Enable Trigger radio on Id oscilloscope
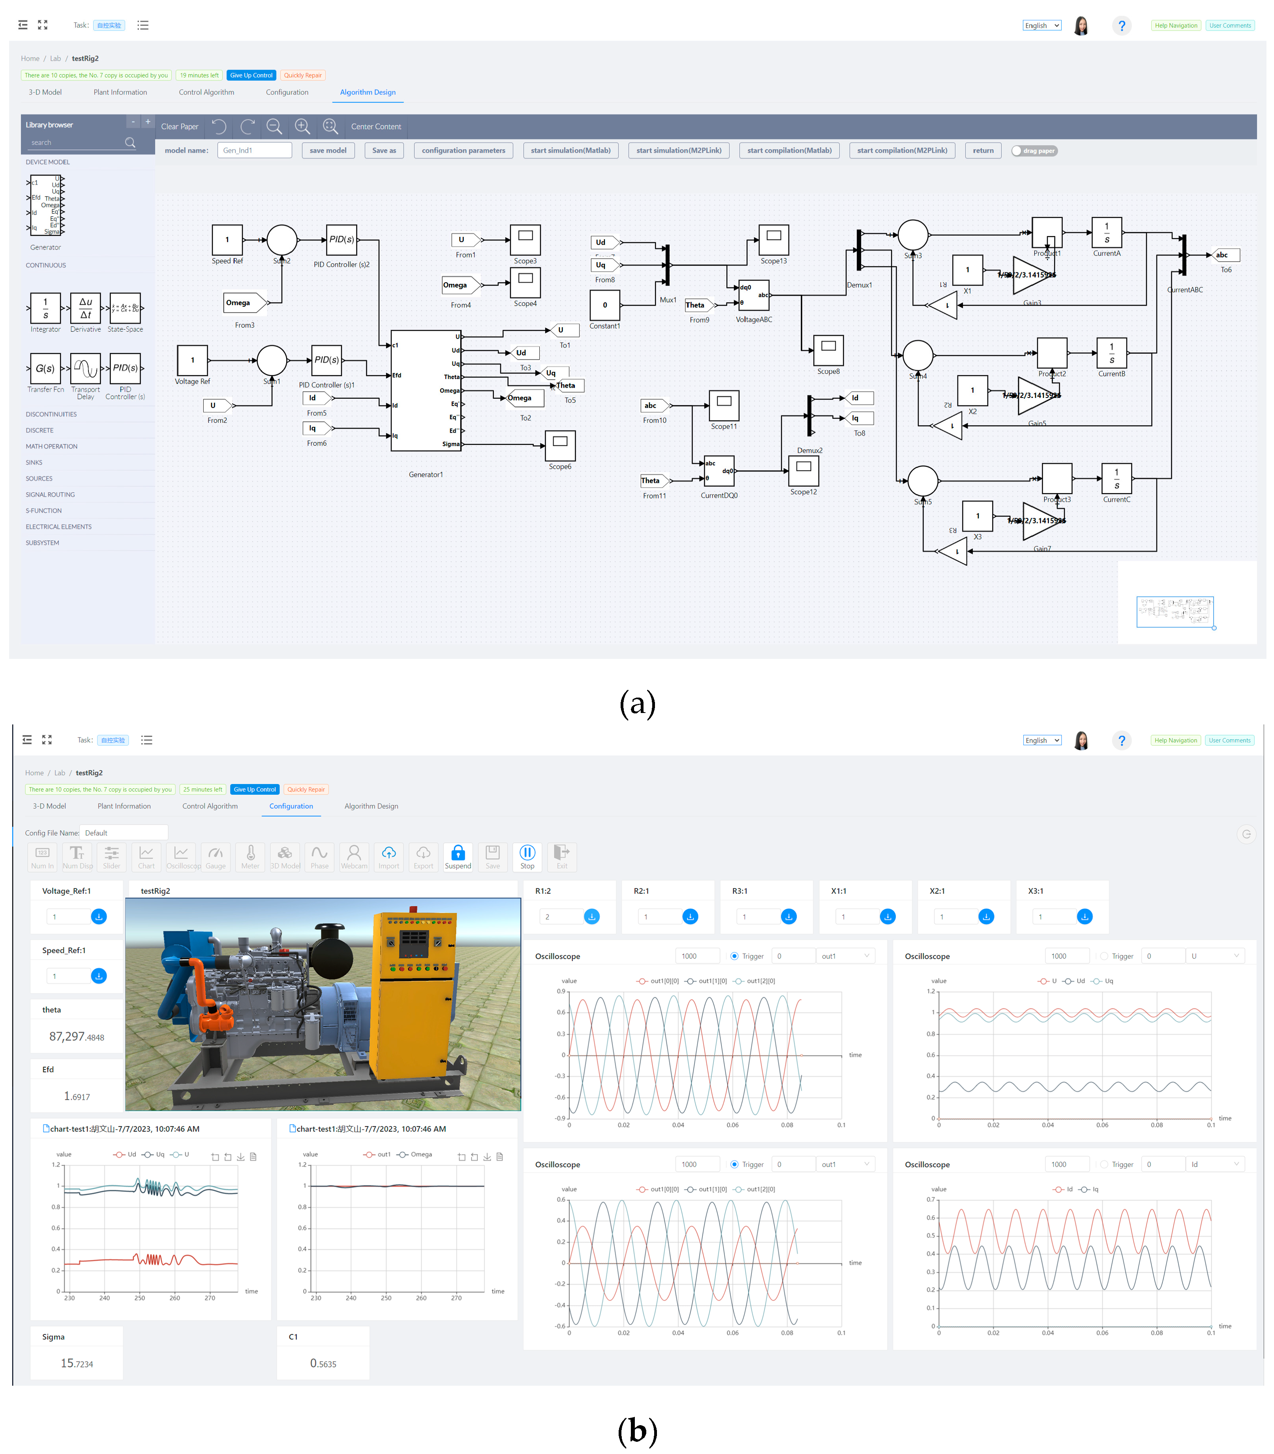The height and width of the screenshot is (1454, 1274). coord(1104,1164)
